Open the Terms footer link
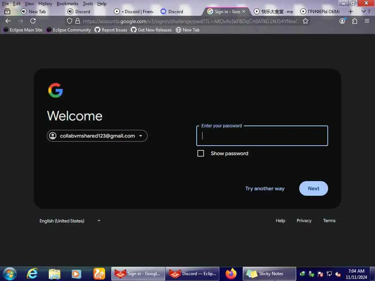Screen dimensions: 375x281 click(x=329, y=221)
